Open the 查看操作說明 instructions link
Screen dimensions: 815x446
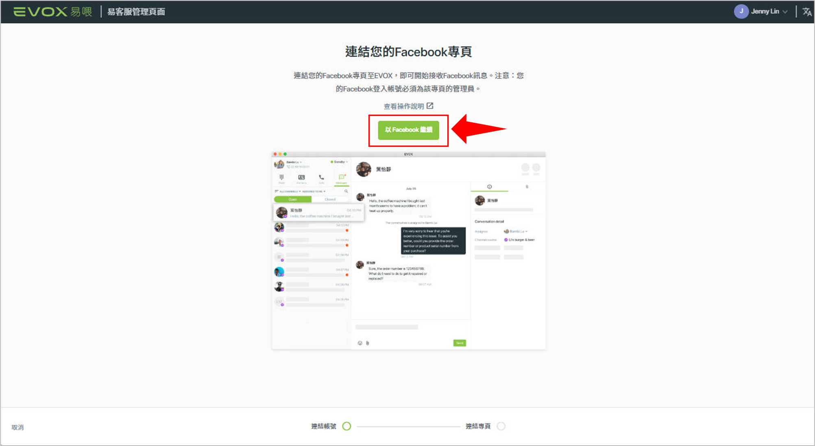click(403, 107)
